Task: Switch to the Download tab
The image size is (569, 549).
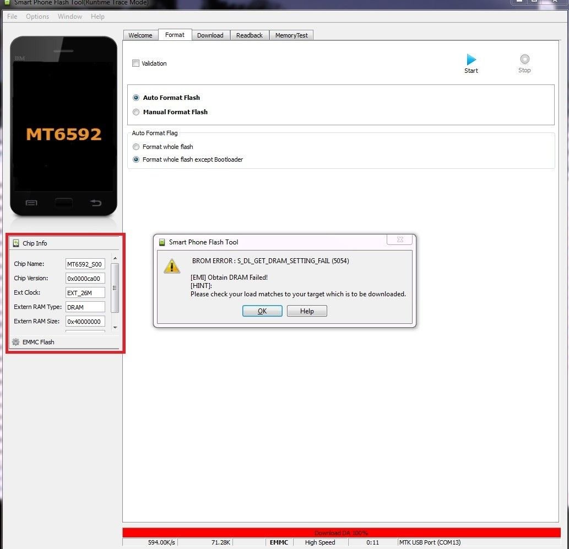Action: coord(210,35)
